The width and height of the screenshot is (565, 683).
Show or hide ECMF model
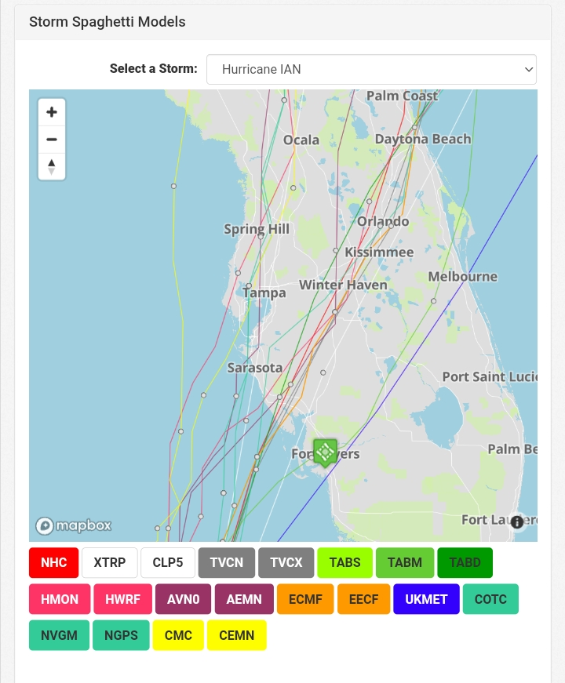point(305,599)
